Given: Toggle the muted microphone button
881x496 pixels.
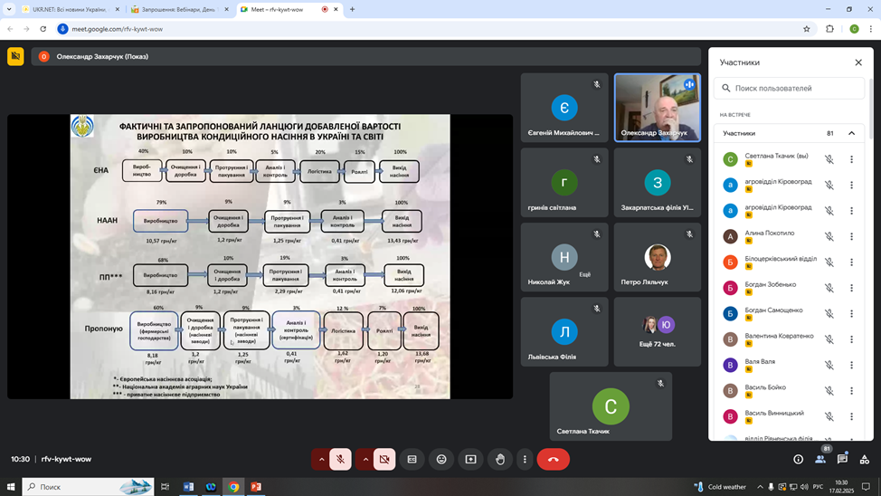Looking at the screenshot, I should [341, 460].
